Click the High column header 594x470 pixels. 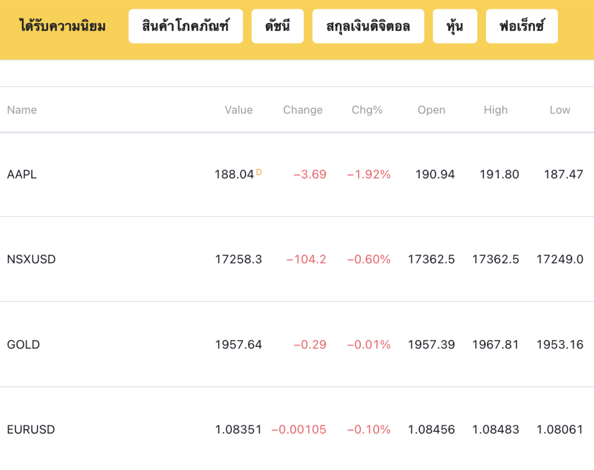495,110
